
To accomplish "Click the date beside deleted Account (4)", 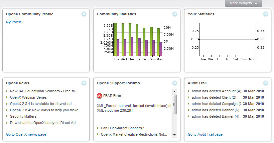I will 253,91.
